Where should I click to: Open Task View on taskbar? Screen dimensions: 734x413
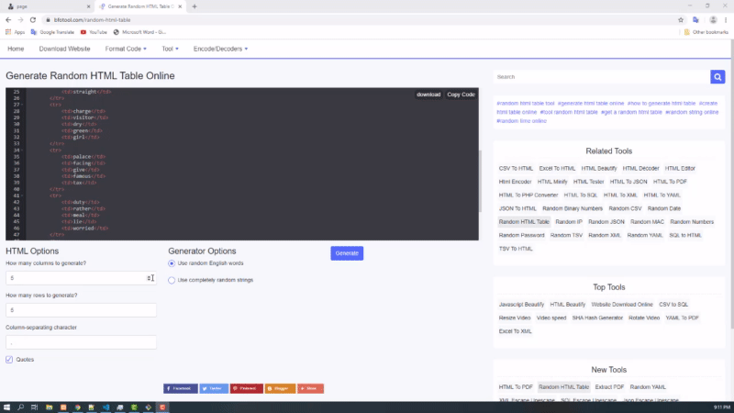(x=34, y=407)
